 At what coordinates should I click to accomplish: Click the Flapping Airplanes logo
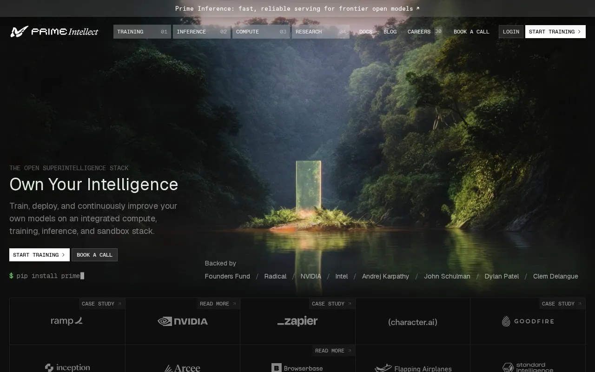(413, 368)
